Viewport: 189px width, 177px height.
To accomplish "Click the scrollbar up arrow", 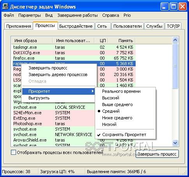I will coord(175,40).
